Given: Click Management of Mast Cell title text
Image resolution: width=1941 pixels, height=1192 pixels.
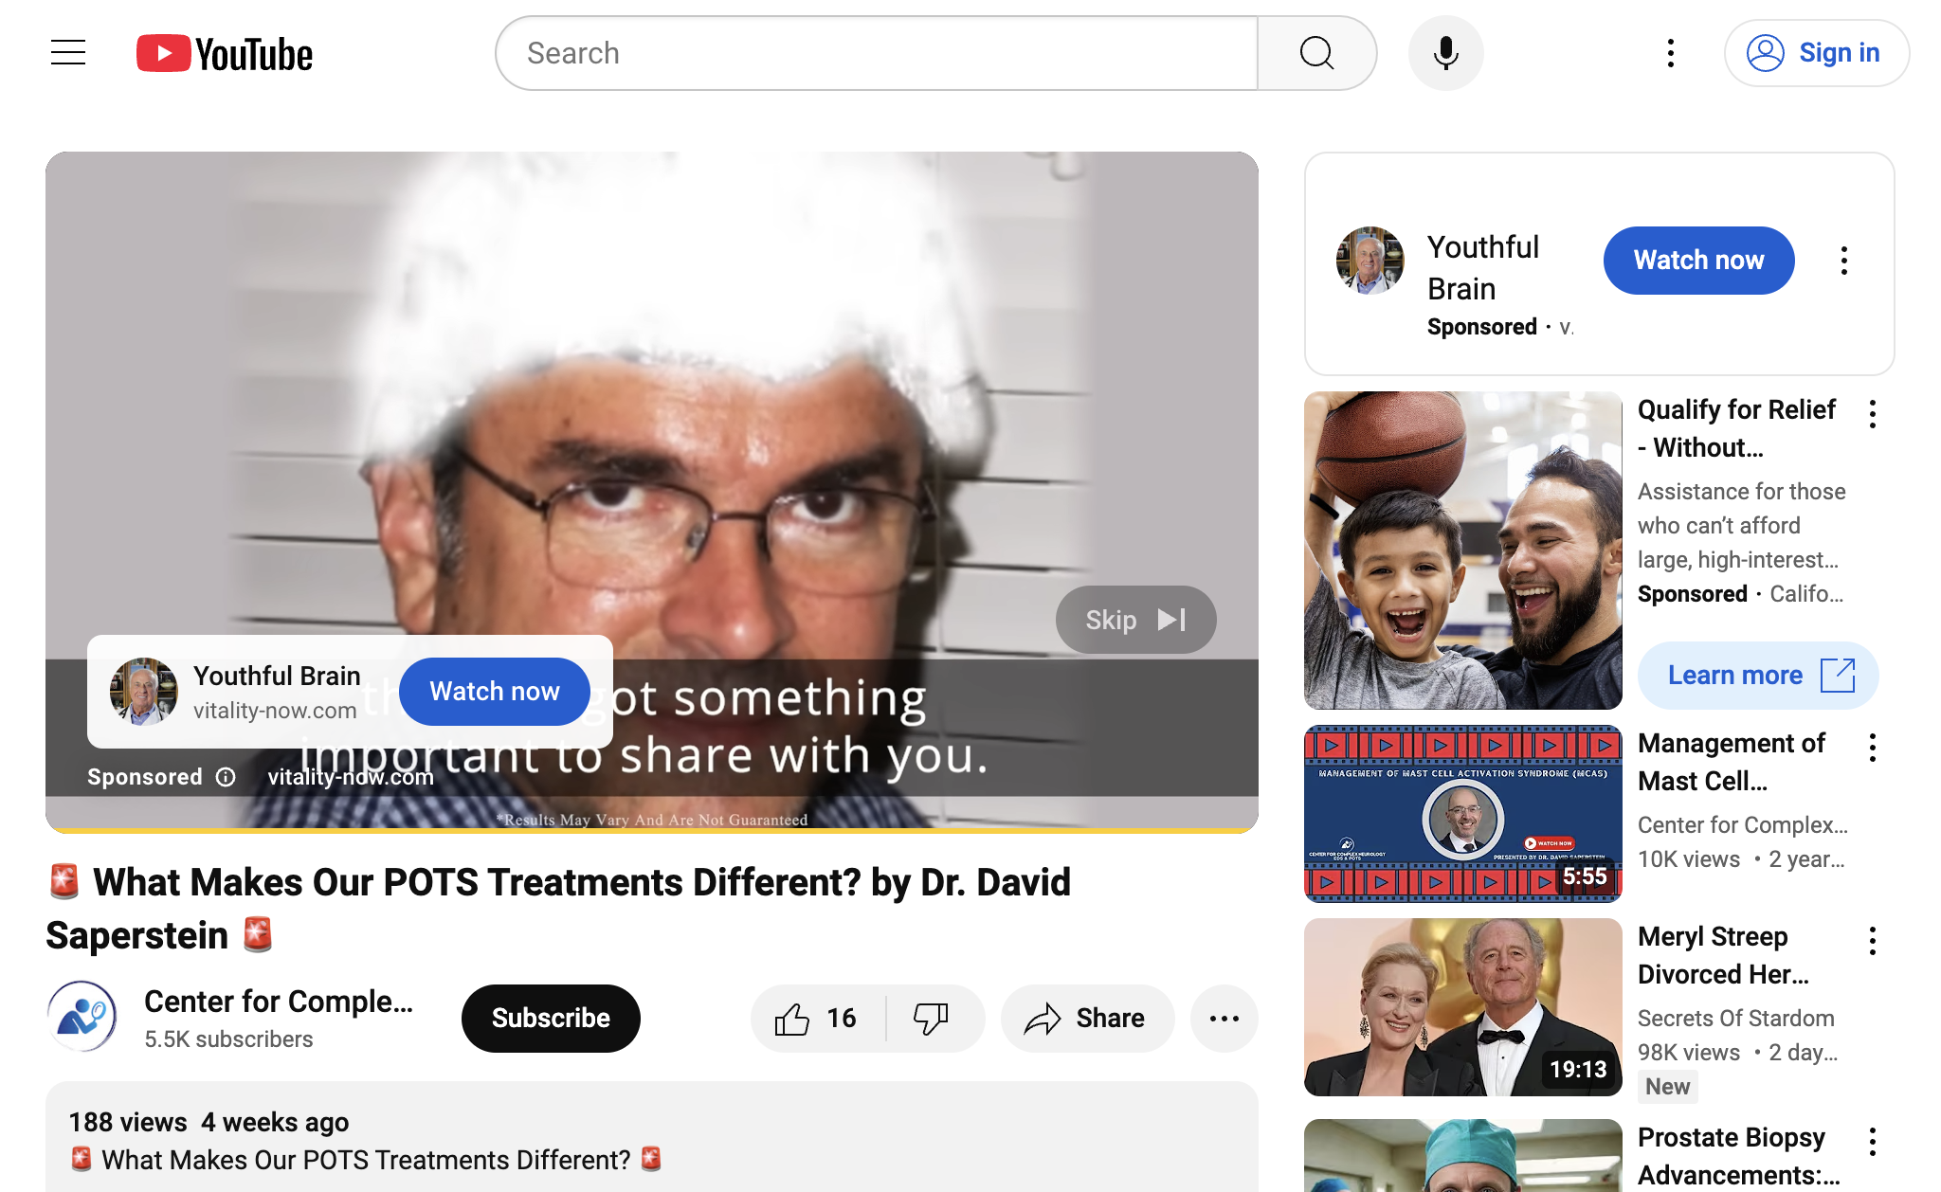Looking at the screenshot, I should pos(1731,762).
